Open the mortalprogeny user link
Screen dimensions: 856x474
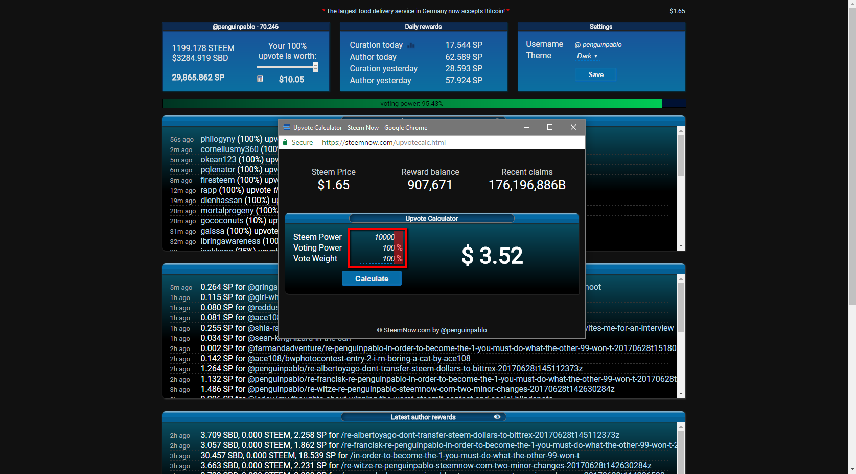coord(227,210)
